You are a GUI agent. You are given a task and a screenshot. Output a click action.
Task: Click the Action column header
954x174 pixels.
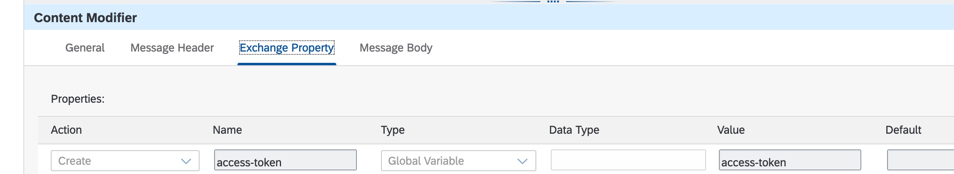(x=67, y=130)
